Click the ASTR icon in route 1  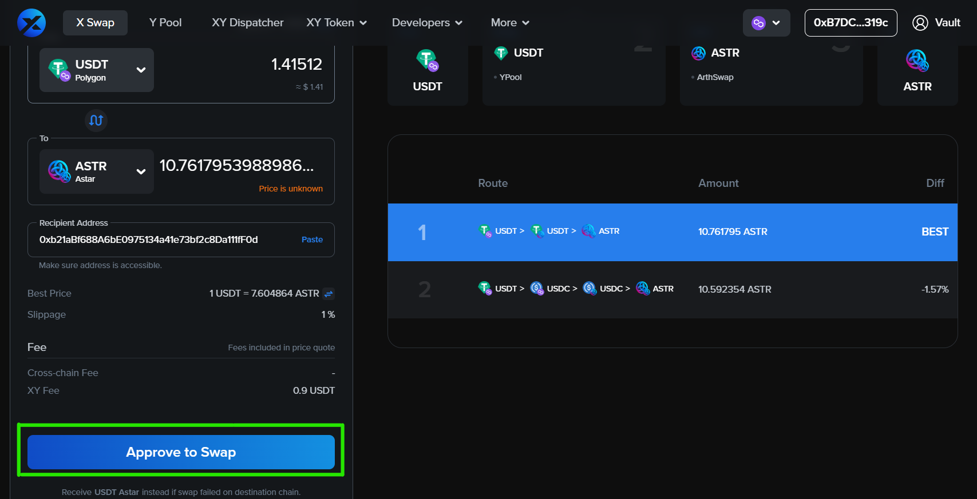(588, 231)
